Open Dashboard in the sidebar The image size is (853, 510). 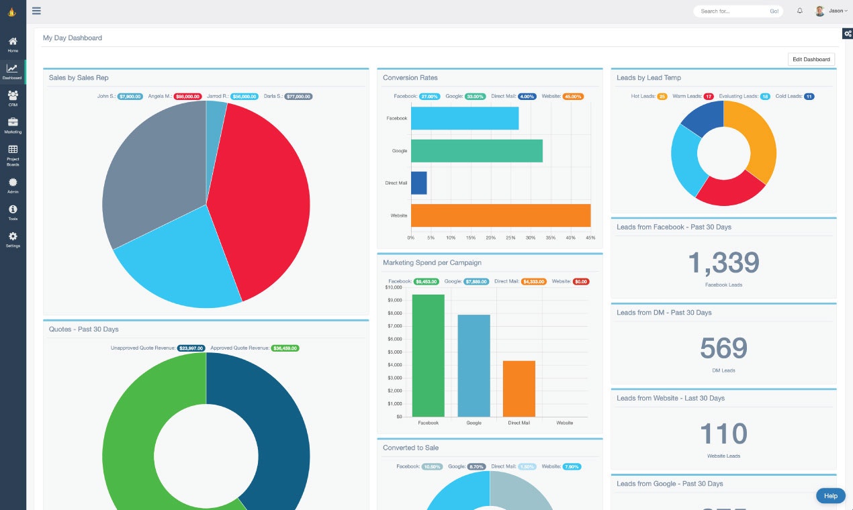click(13, 72)
